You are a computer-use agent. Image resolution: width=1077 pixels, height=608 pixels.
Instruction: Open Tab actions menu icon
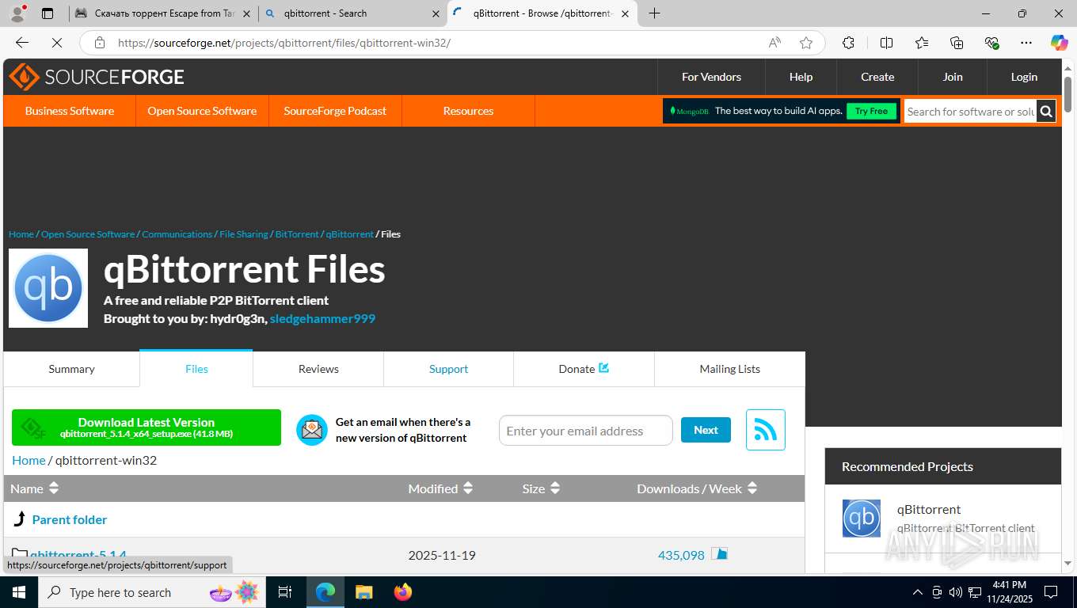[48, 13]
